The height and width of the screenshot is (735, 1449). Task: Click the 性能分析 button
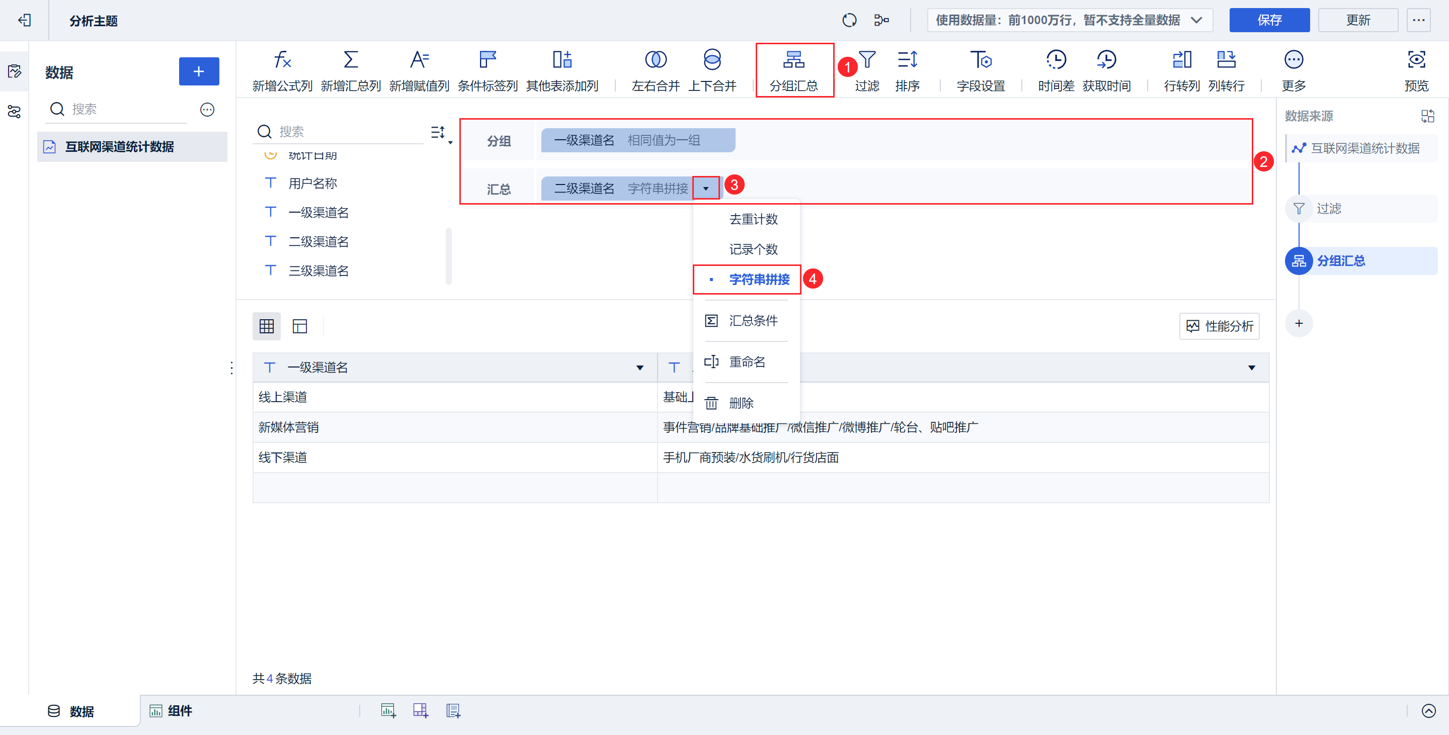tap(1219, 326)
